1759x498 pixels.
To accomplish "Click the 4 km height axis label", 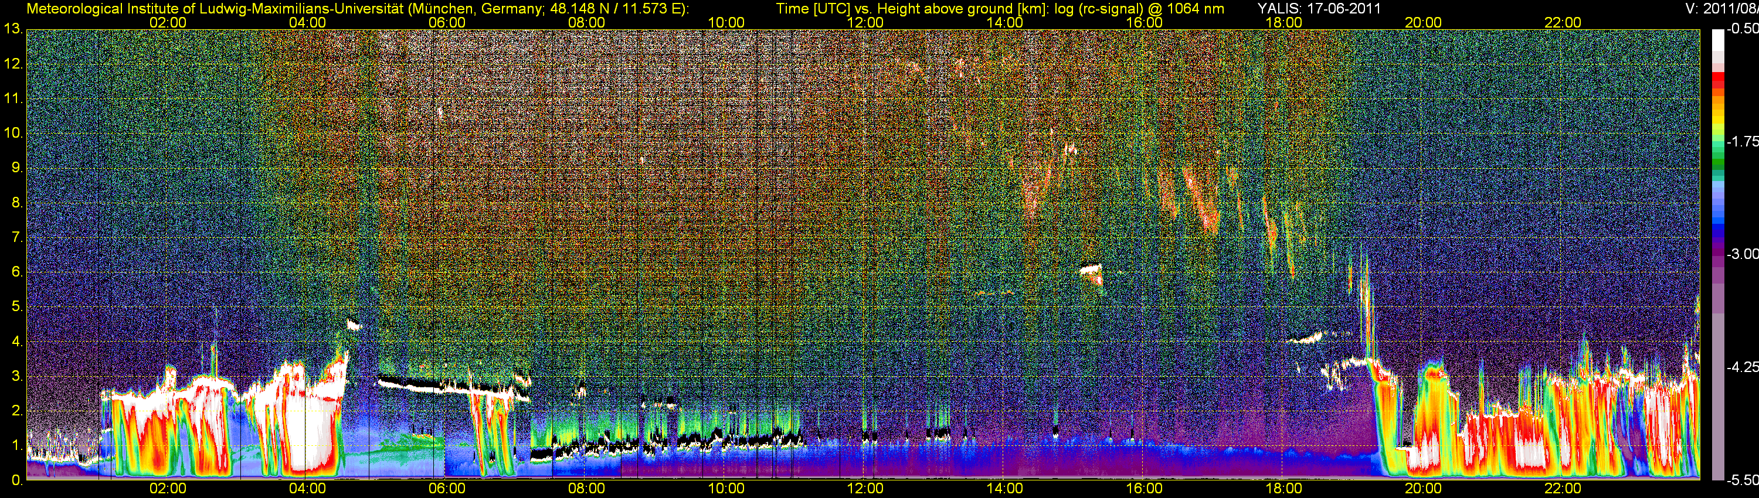I will pos(17,342).
